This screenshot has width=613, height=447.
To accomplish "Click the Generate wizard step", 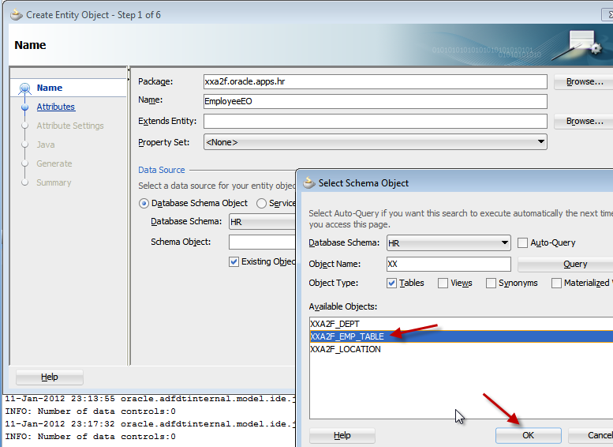I will point(54,163).
